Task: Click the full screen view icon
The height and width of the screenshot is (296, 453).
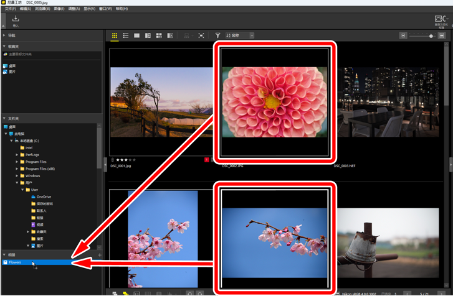Action: (201, 36)
